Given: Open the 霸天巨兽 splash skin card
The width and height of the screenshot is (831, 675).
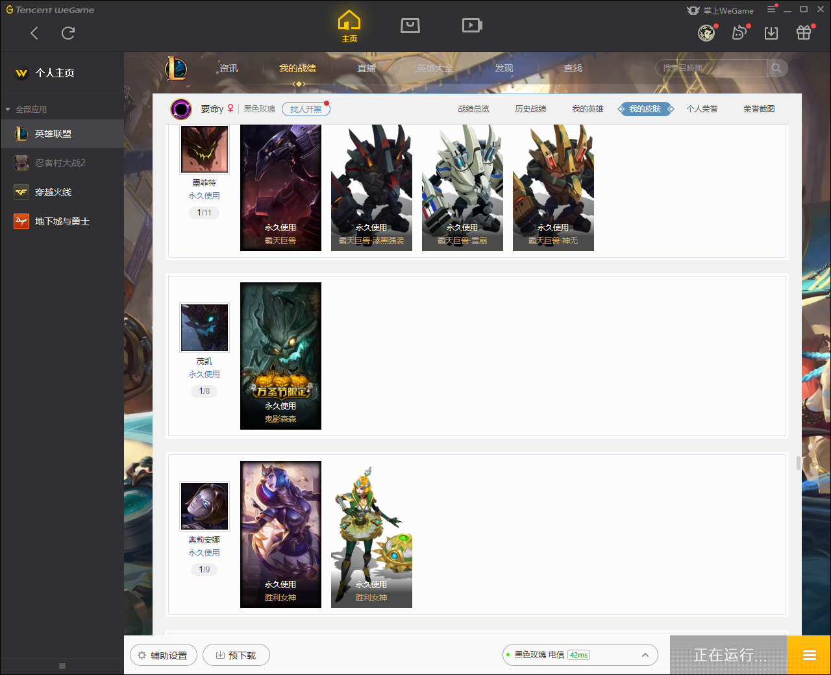Looking at the screenshot, I should coord(280,188).
